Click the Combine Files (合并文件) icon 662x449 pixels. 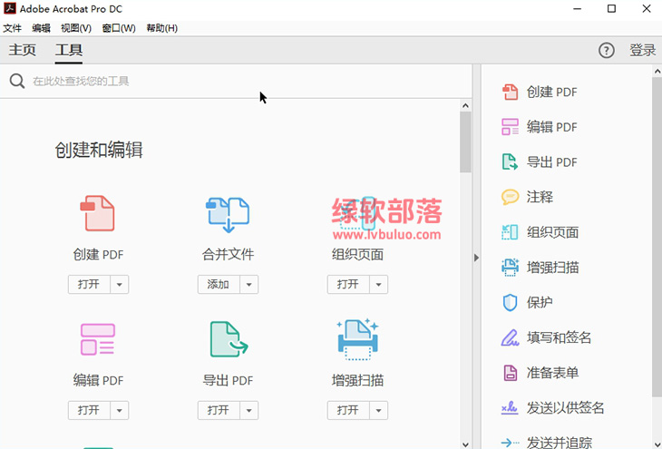click(228, 215)
